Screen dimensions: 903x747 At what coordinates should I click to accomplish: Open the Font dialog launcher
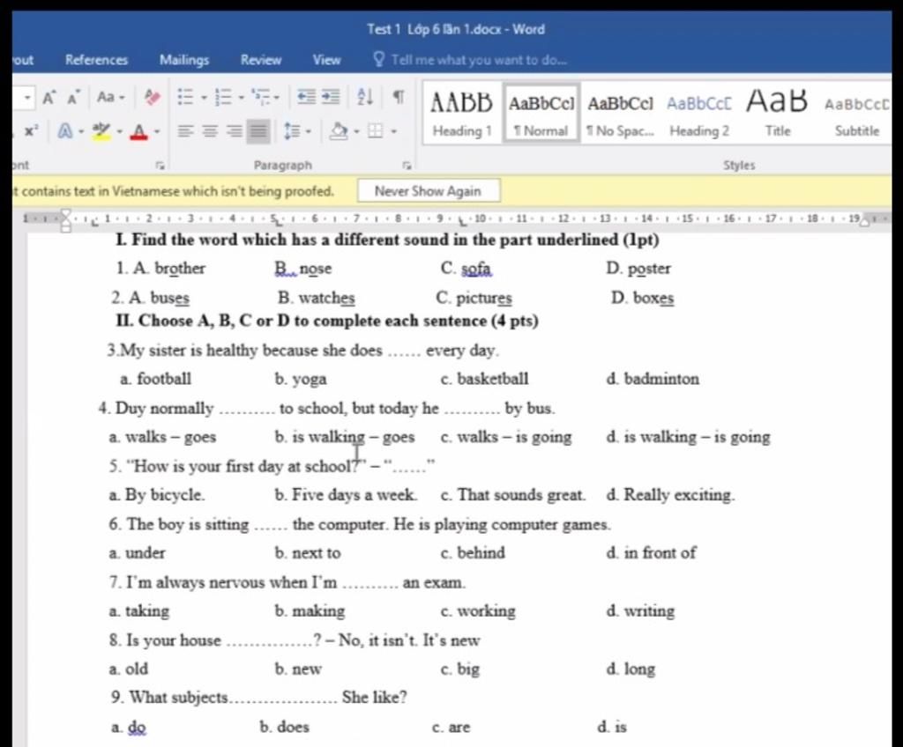(x=160, y=166)
